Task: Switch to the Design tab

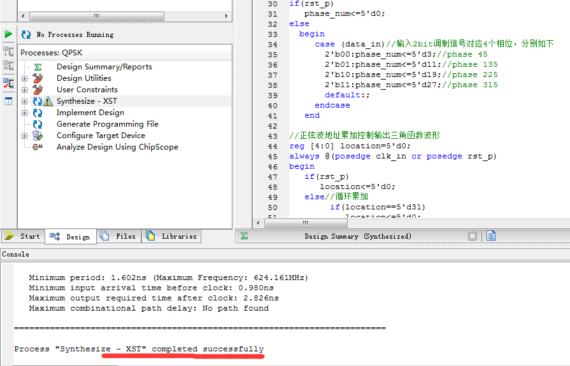Action: [x=71, y=237]
